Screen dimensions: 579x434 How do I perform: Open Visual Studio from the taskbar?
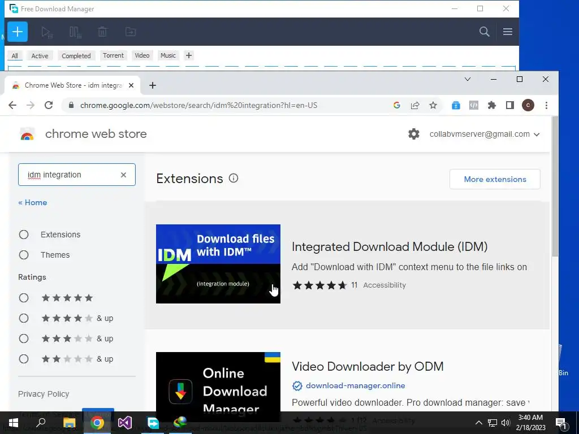[x=125, y=423]
